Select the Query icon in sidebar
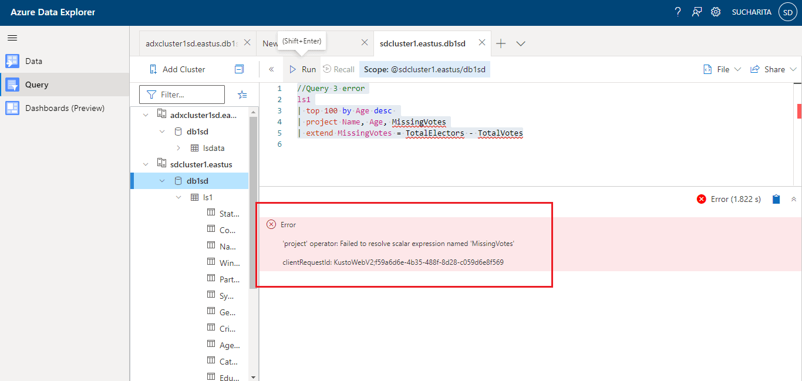This screenshot has height=381, width=802. tap(36, 84)
